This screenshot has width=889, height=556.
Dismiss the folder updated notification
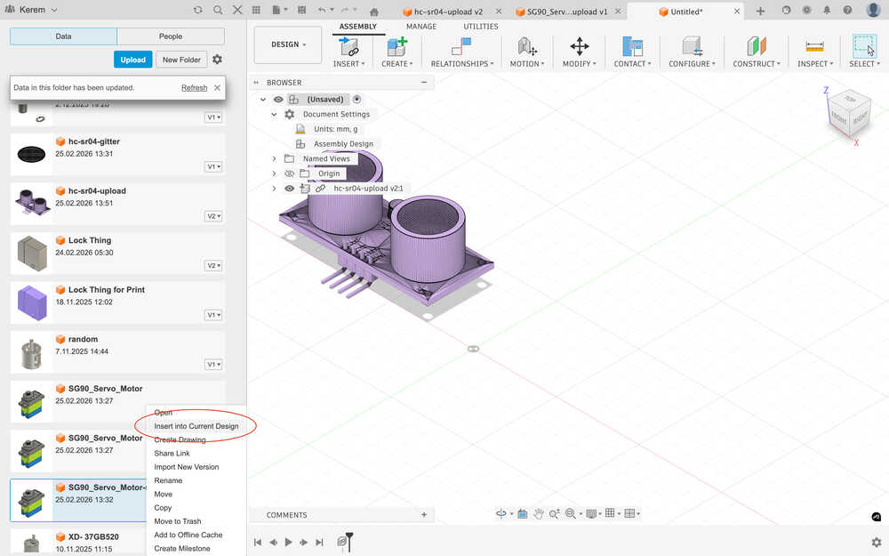(x=217, y=88)
